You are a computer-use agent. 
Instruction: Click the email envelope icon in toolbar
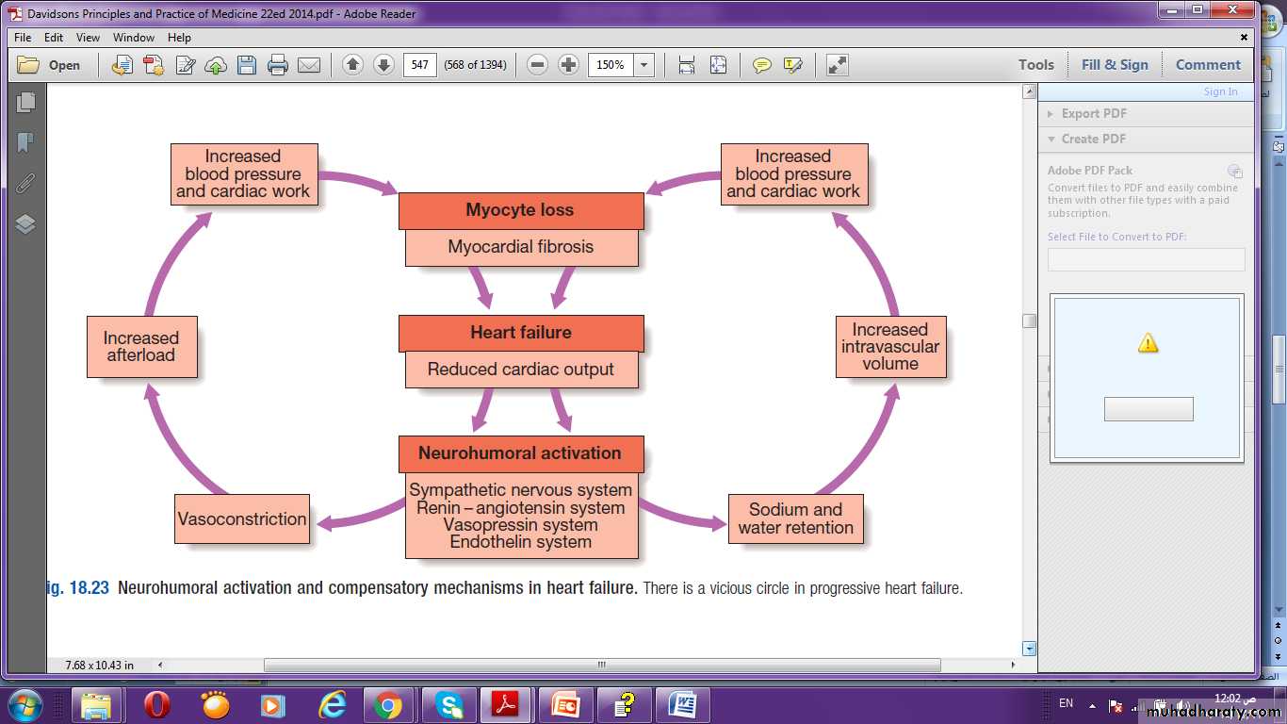pos(309,65)
